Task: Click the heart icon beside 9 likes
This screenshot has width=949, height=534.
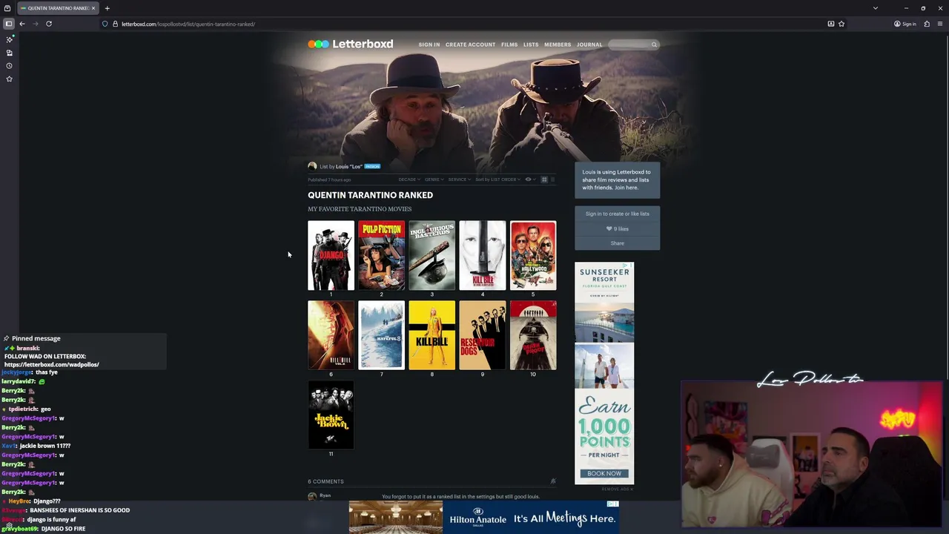Action: click(609, 228)
